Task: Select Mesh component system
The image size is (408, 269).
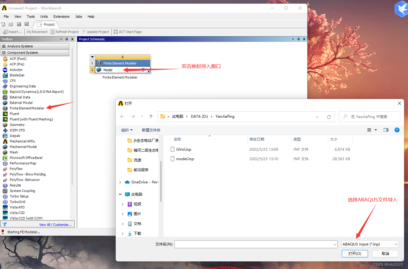Action: [x=14, y=152]
